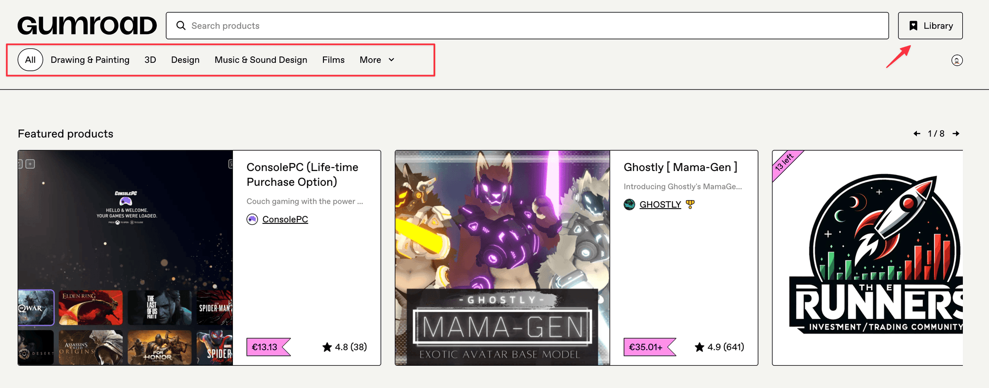
Task: Select the All category tab
Action: [30, 60]
